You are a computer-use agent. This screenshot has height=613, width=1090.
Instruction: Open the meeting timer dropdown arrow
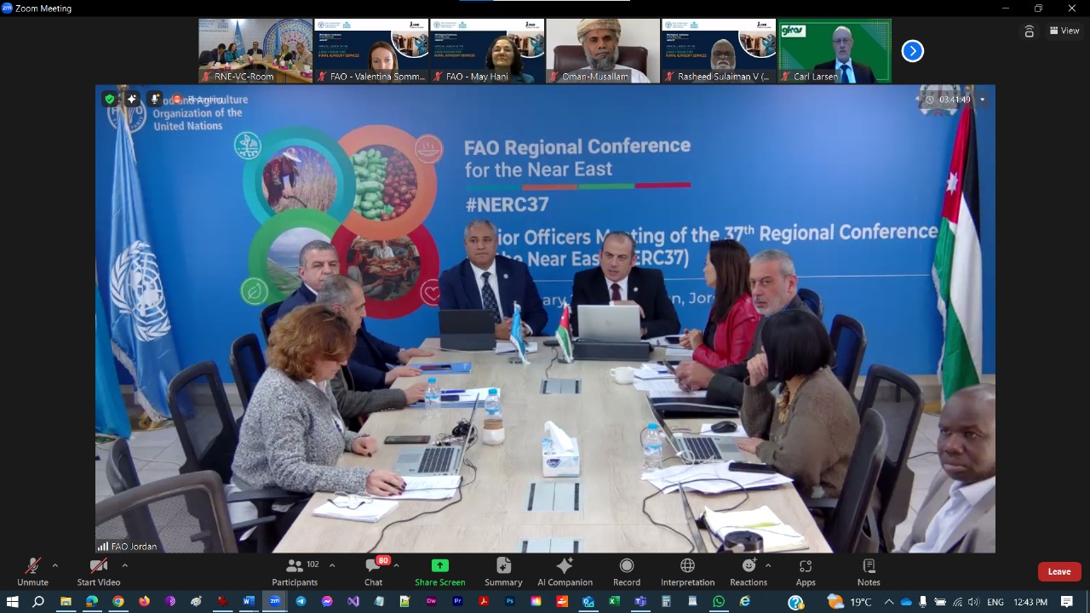[x=982, y=100]
